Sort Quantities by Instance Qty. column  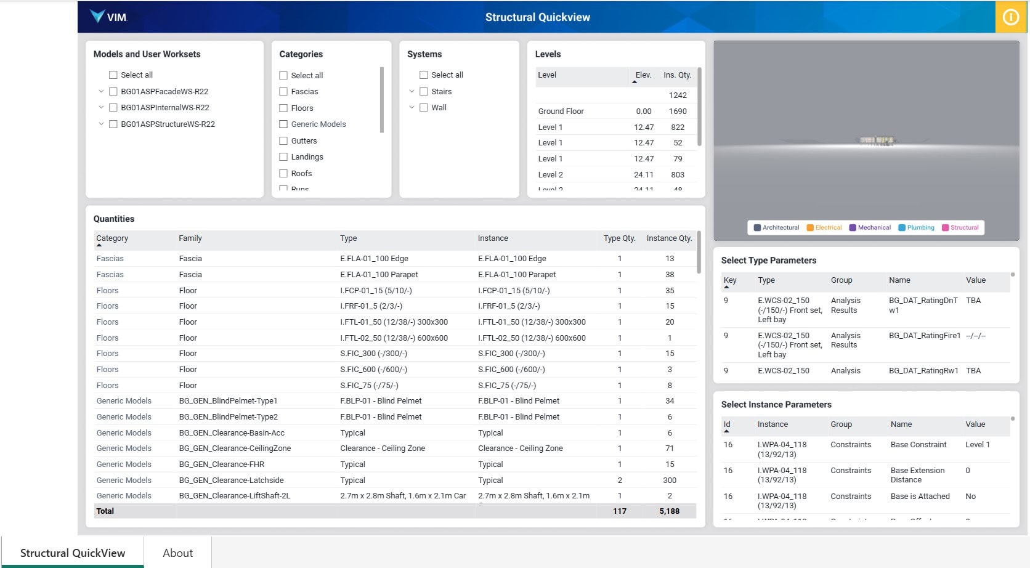click(668, 238)
